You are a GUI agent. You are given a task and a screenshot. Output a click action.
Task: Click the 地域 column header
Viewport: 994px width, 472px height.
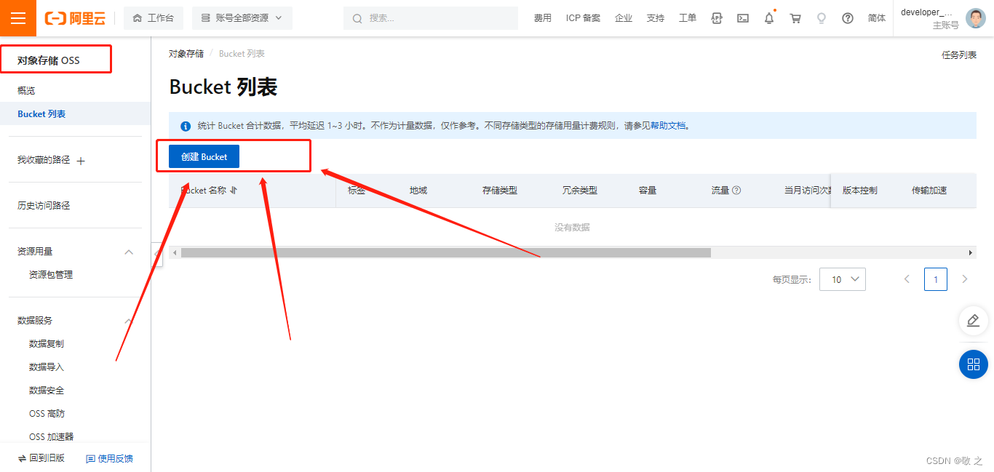point(418,191)
